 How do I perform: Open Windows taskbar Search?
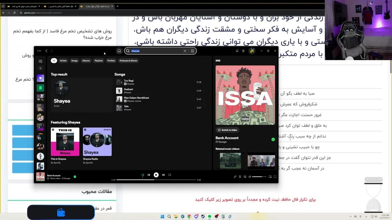[169, 216]
